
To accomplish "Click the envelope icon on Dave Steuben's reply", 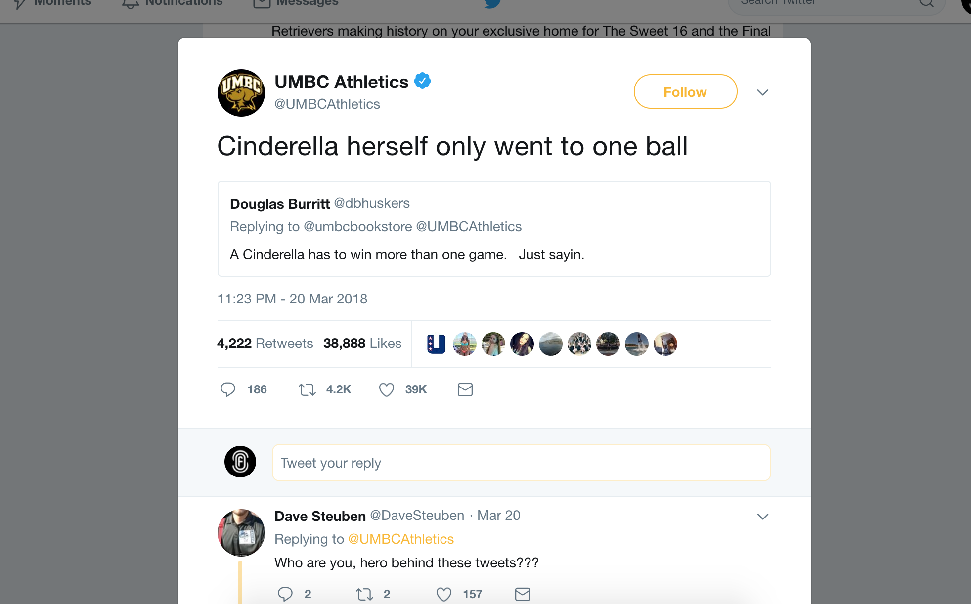I will pyautogui.click(x=523, y=594).
